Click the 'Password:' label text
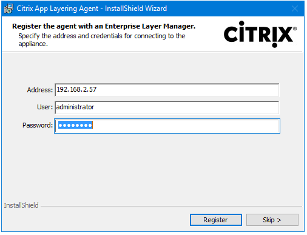307x235 pixels. coord(38,125)
